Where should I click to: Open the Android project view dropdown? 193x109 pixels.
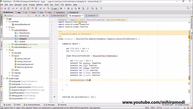[17, 15]
